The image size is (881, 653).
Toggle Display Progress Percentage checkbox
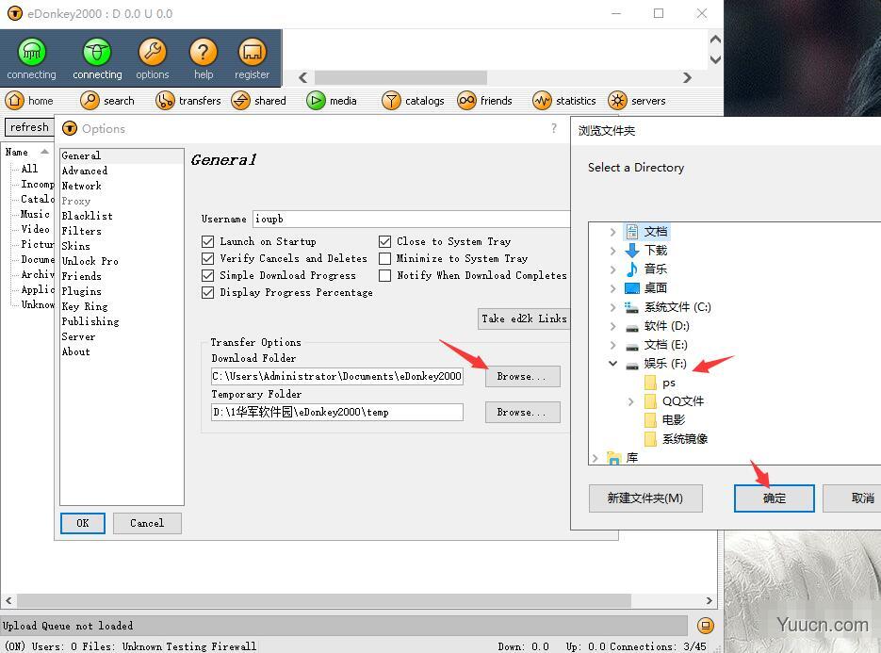(x=208, y=293)
